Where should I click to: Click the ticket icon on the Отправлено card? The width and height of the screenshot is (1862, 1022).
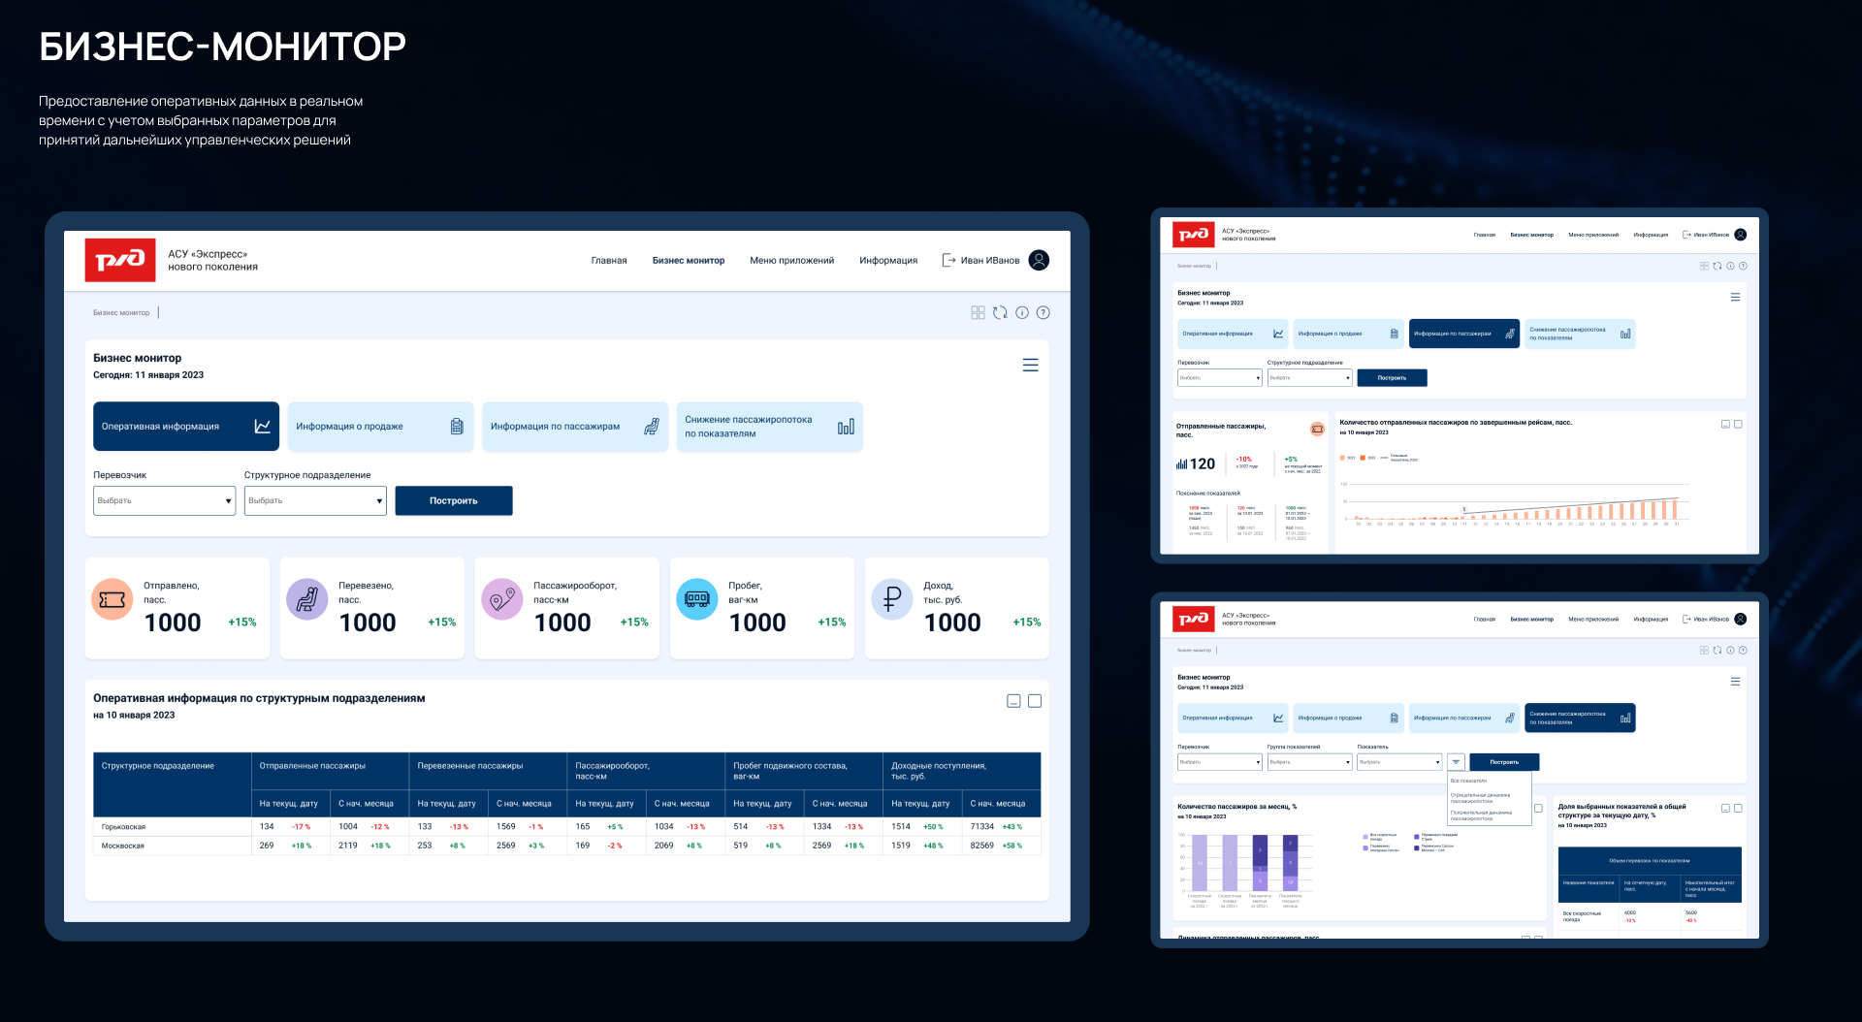112,599
